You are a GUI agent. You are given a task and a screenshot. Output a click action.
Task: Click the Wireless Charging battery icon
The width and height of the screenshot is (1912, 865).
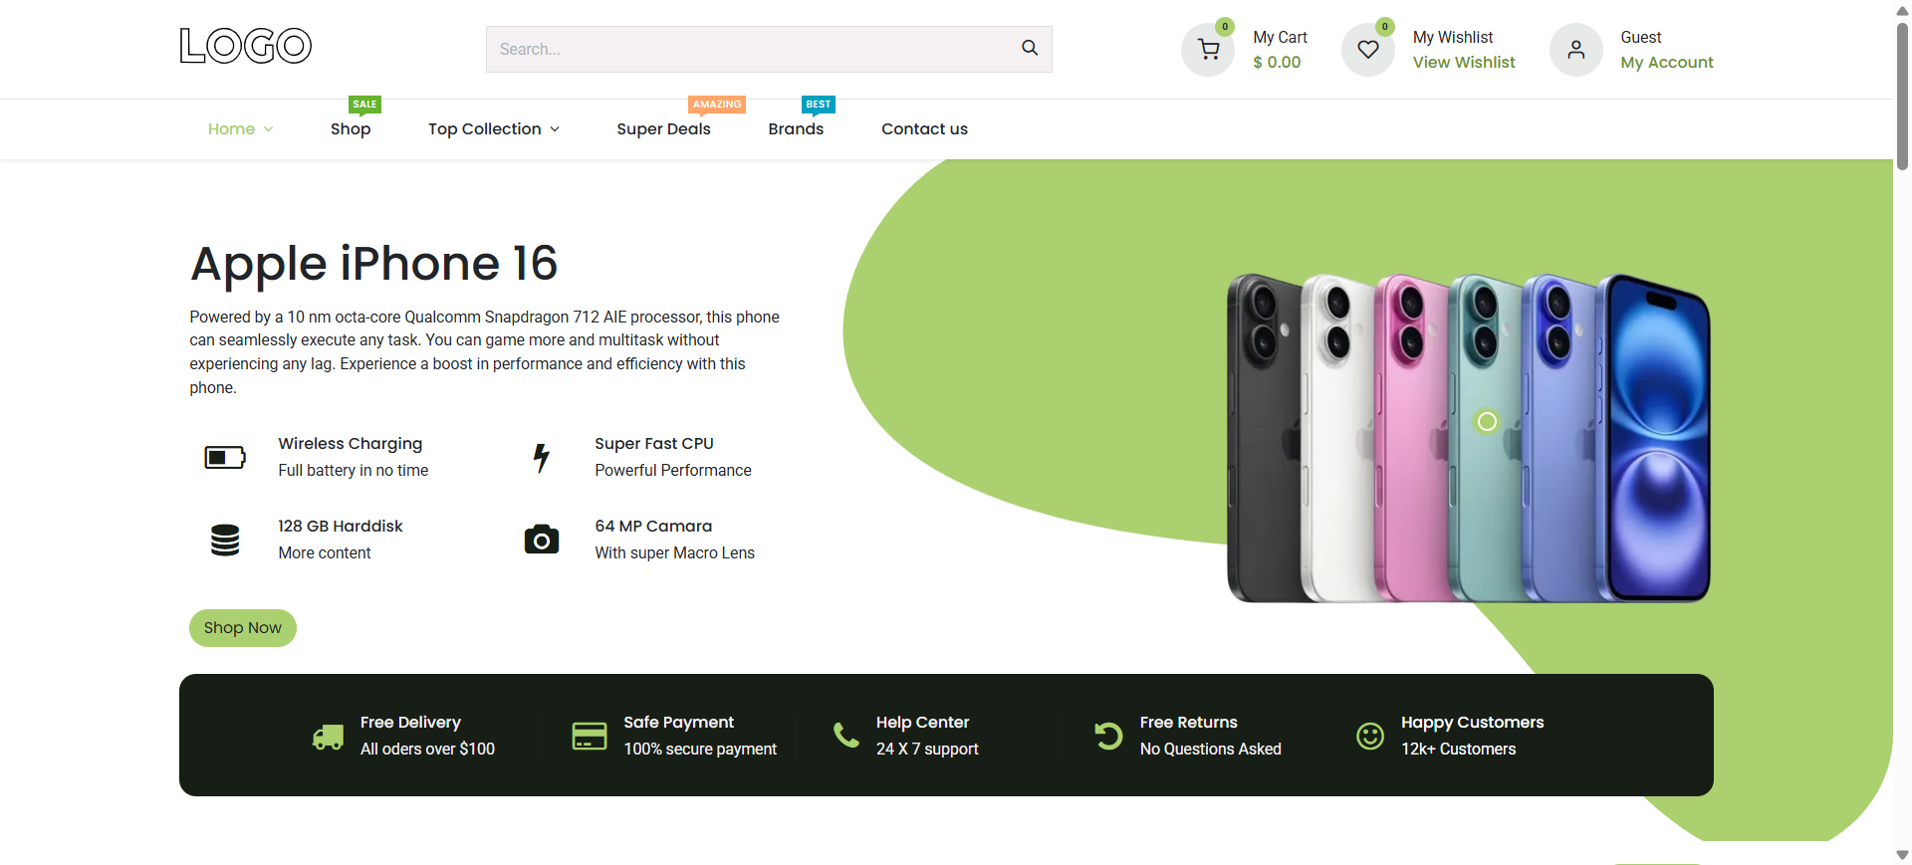click(225, 457)
